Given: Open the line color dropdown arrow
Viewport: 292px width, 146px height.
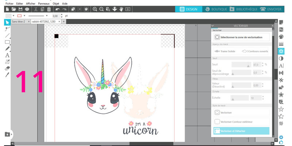Looking at the screenshot, I should tap(25, 16).
